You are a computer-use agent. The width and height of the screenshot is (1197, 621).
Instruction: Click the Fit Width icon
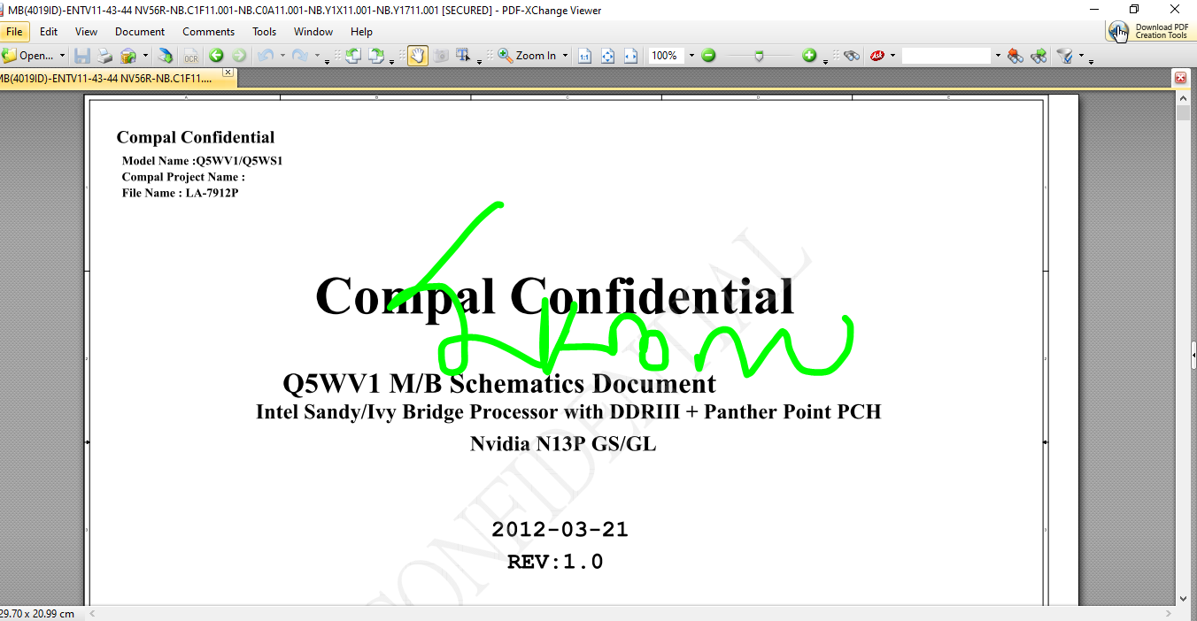point(630,56)
